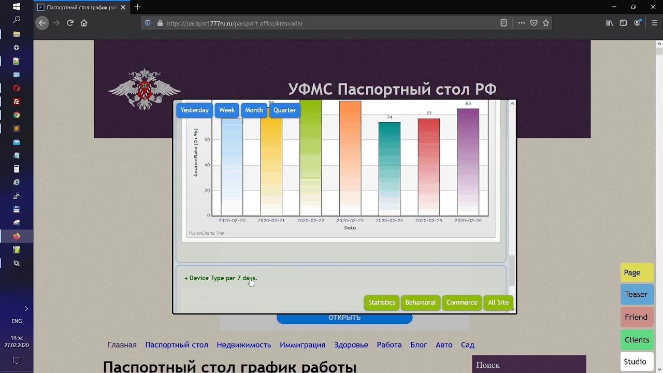Click the Friend side button
The height and width of the screenshot is (373, 663).
(x=637, y=317)
